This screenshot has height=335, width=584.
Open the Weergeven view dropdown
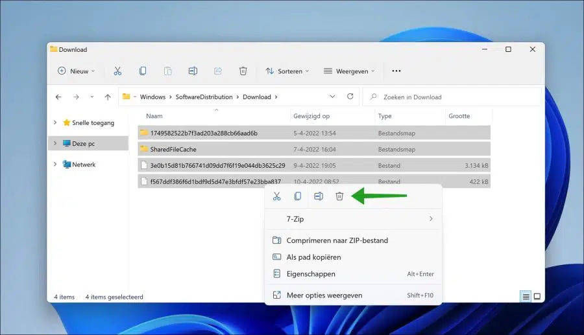coord(349,71)
